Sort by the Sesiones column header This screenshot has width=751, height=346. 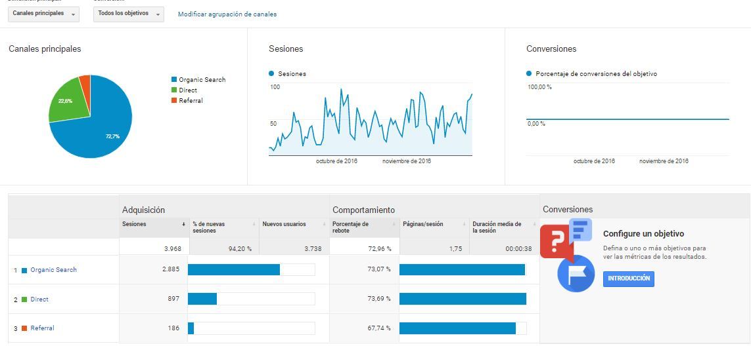[154, 227]
